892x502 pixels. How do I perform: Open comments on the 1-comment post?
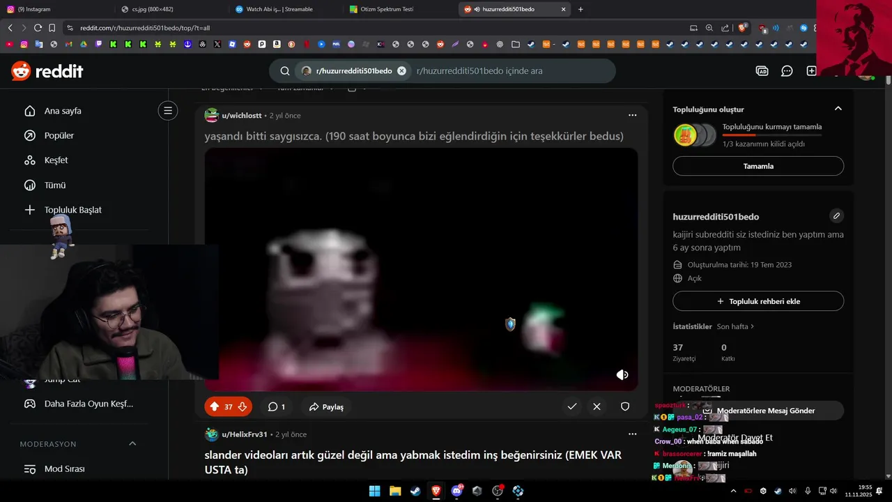pos(277,406)
